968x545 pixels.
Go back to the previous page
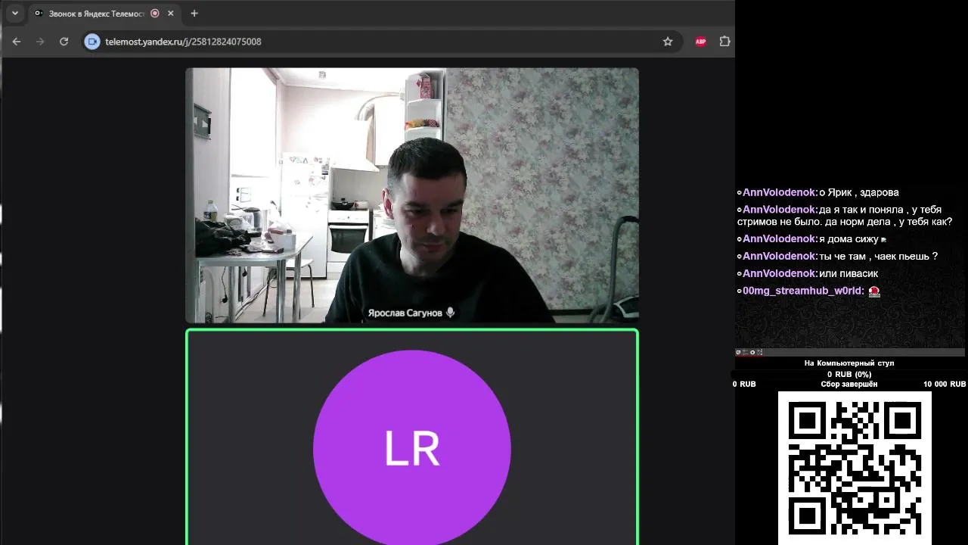pyautogui.click(x=17, y=42)
